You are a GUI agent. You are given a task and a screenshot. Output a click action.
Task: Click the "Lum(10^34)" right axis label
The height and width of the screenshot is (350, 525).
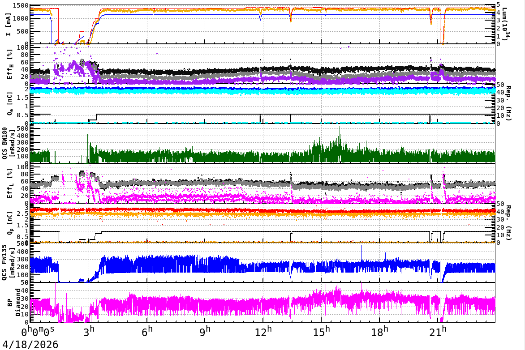tap(505, 23)
